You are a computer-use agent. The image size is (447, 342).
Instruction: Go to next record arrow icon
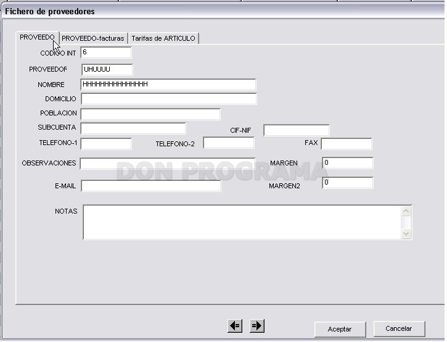click(257, 326)
